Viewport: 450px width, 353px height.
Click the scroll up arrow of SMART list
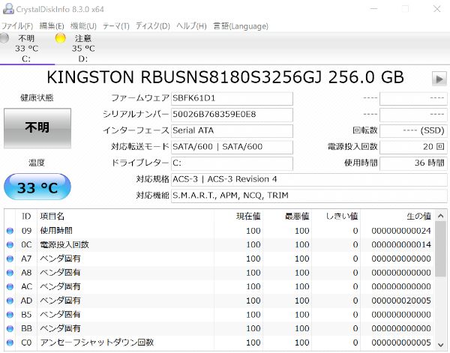pos(441,216)
